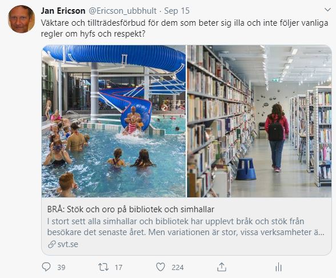Click the Sep 15 timestamp

click(x=177, y=11)
